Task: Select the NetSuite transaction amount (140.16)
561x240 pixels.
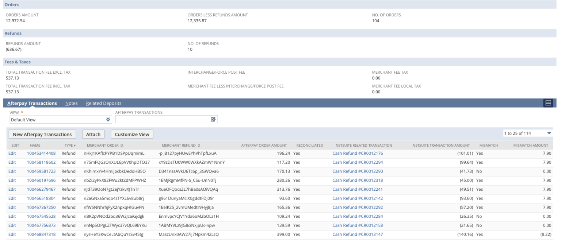Action: click(465, 234)
